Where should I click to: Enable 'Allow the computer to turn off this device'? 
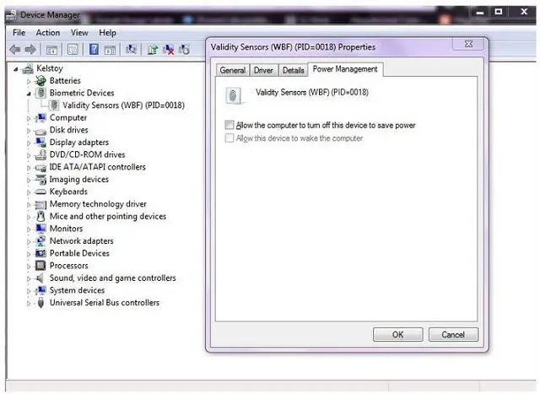tap(229, 125)
